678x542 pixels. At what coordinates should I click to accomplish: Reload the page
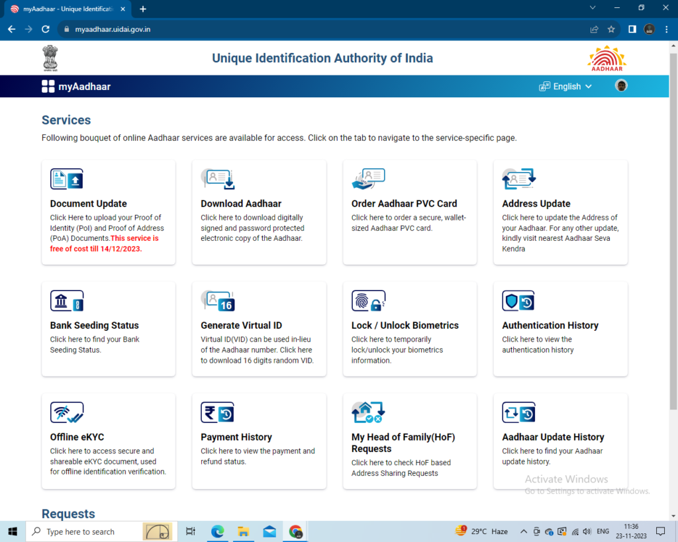(46, 29)
